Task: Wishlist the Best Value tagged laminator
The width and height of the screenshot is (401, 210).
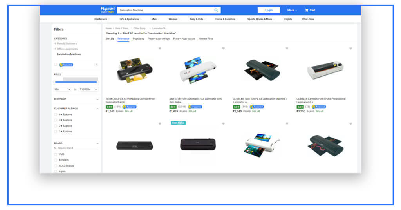Action: coord(223,123)
